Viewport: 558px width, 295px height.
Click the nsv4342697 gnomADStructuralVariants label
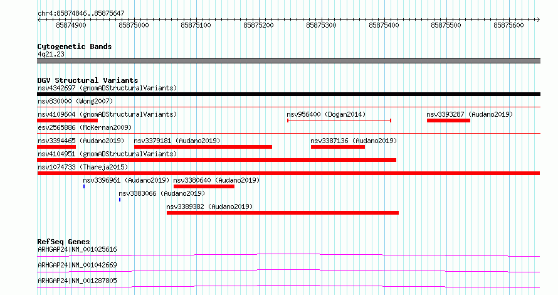(107, 88)
